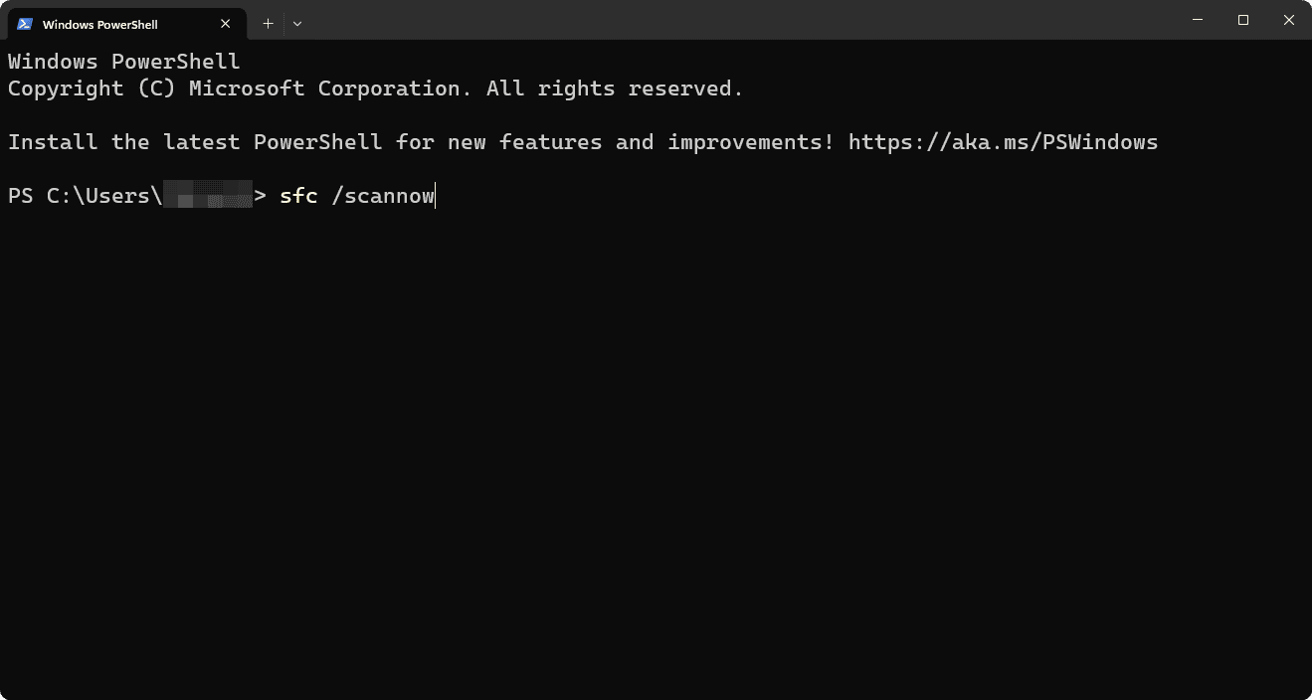Click the blurred username in the prompt
The height and width of the screenshot is (700, 1312).
point(207,196)
